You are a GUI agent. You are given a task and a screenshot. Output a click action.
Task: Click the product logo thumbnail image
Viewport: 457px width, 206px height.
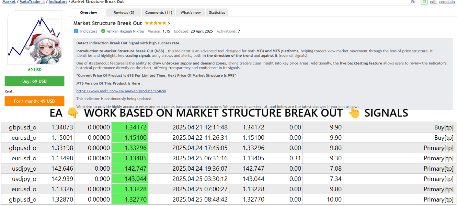click(34, 38)
